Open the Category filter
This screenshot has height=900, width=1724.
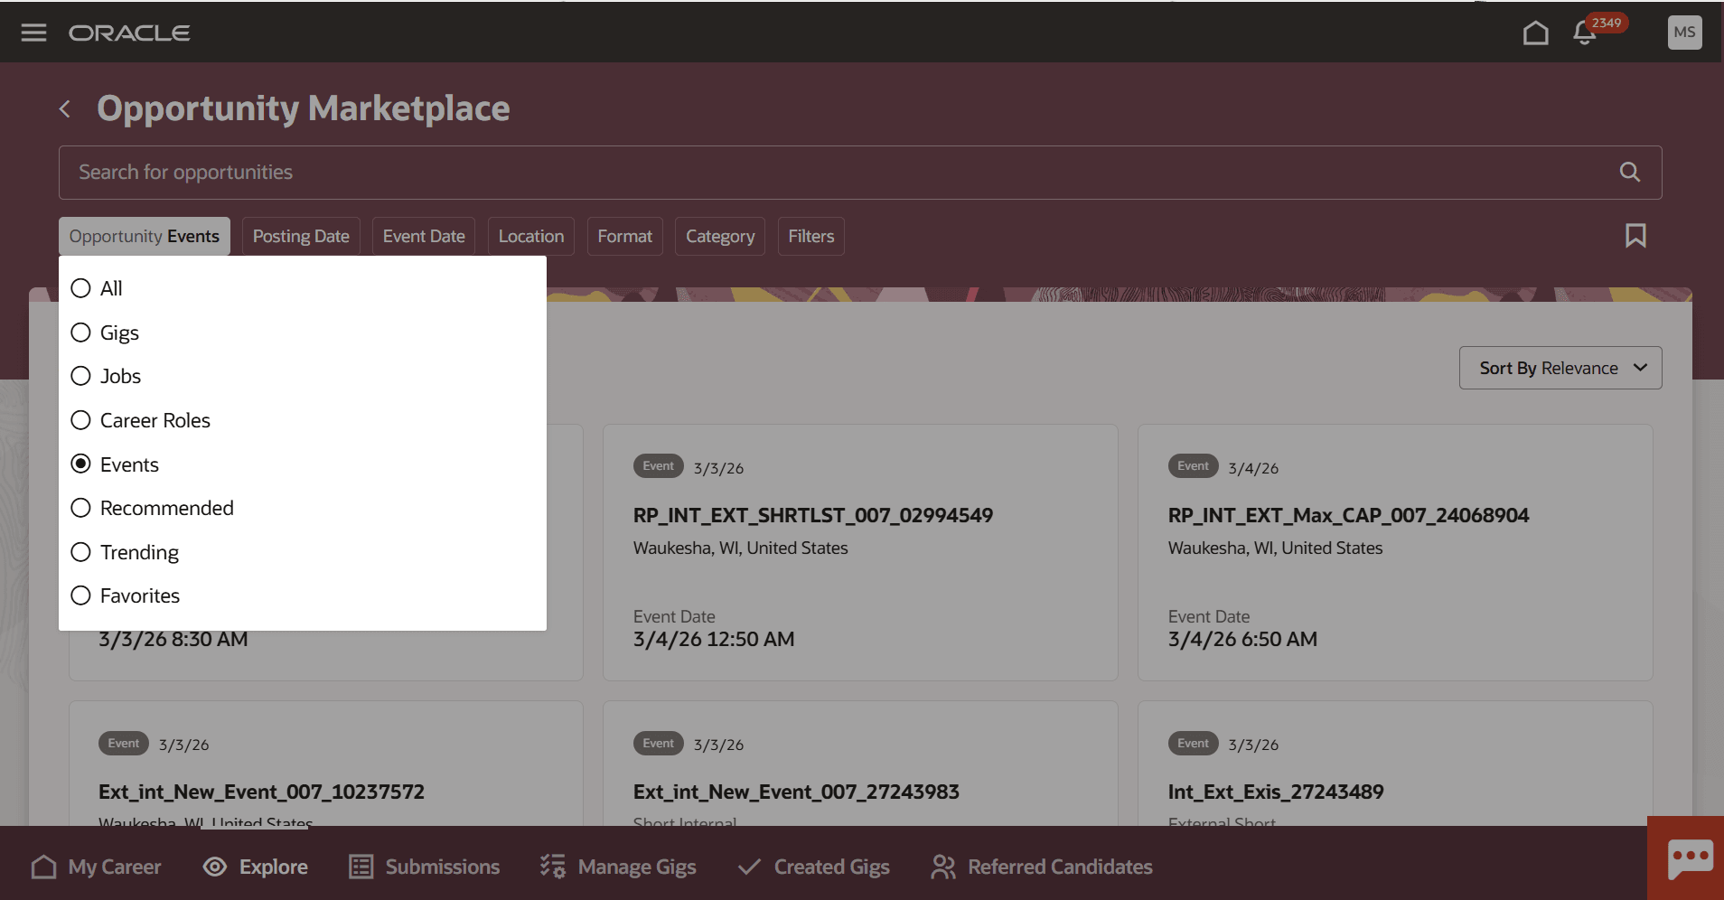(720, 236)
